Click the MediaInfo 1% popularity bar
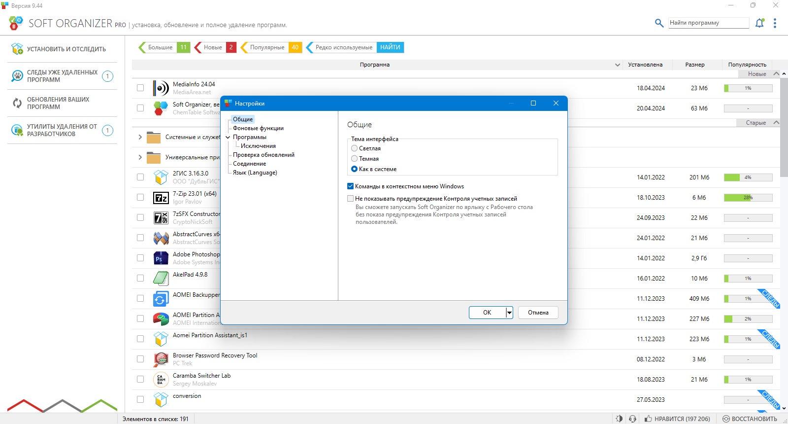 point(748,88)
